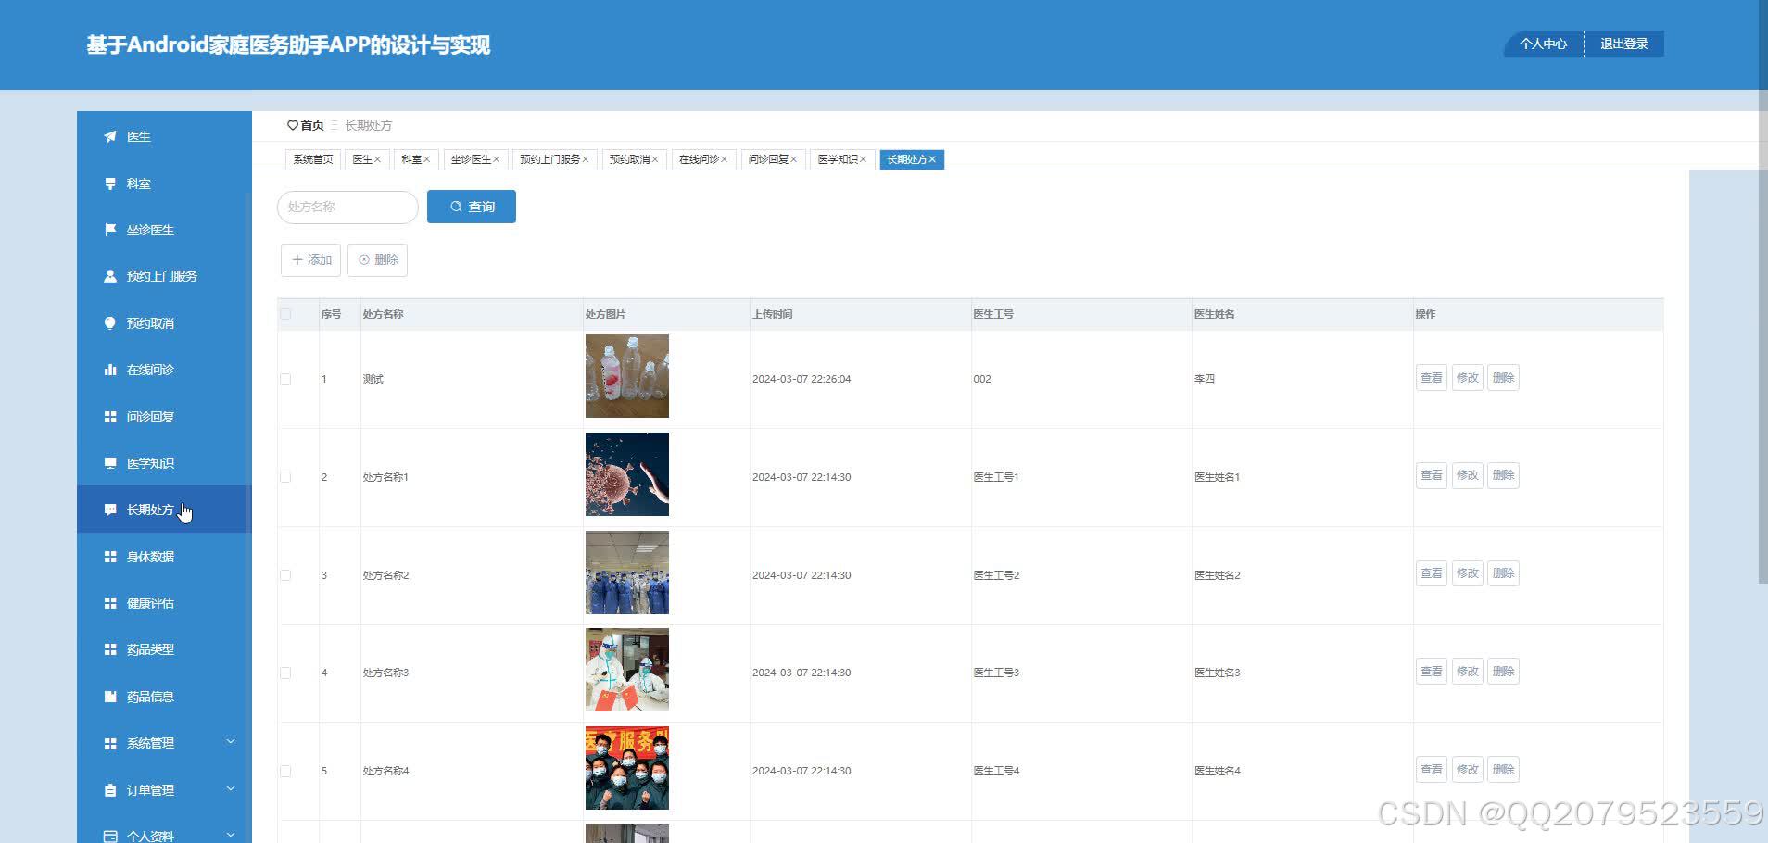The image size is (1768, 843).
Task: Toggle the select-all checkbox in table header
Action: [285, 314]
